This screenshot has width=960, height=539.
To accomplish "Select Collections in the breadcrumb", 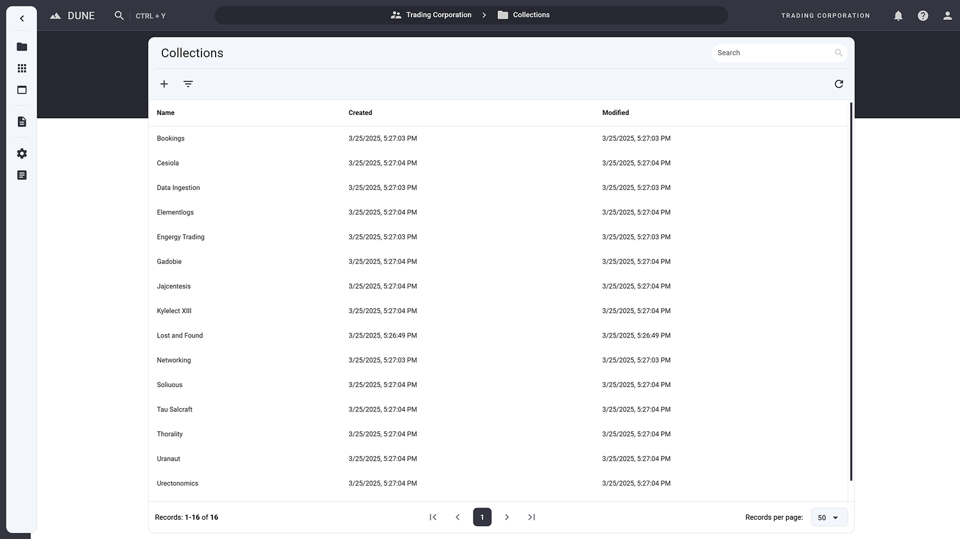I will point(531,15).
